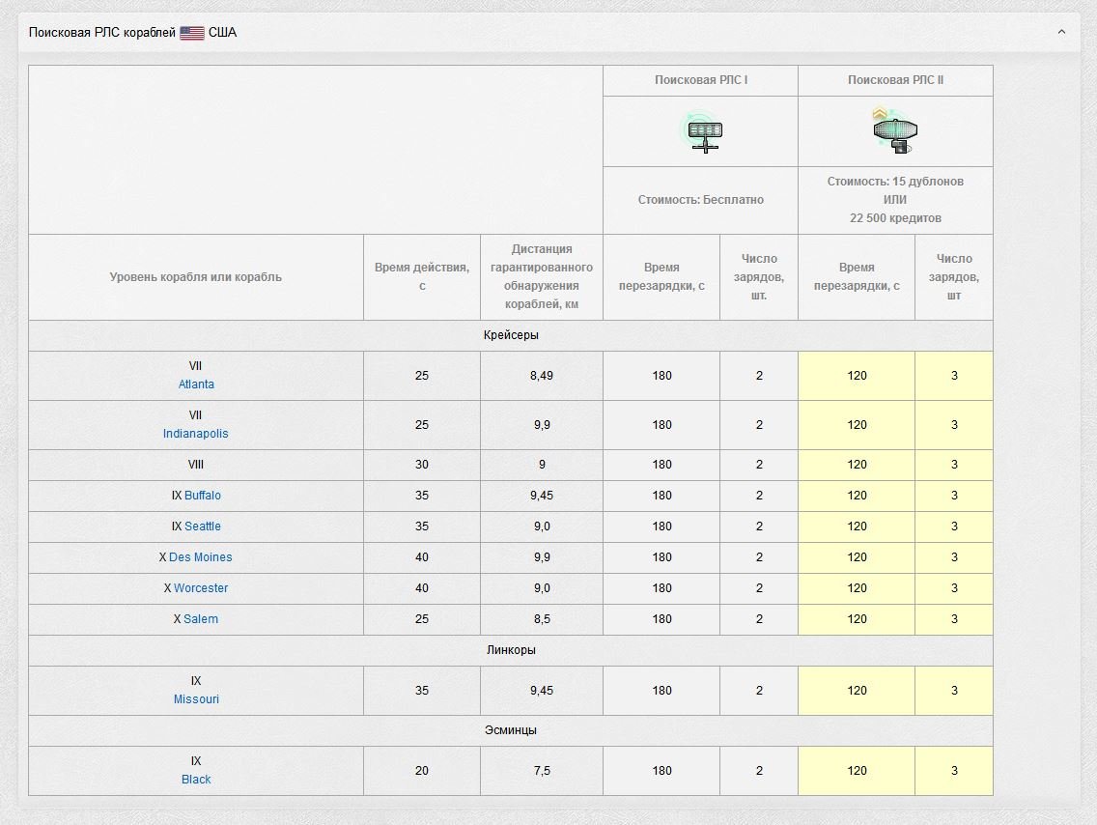Click the 7,5 distance value for Black
Image resolution: width=1097 pixels, height=825 pixels.
click(542, 771)
